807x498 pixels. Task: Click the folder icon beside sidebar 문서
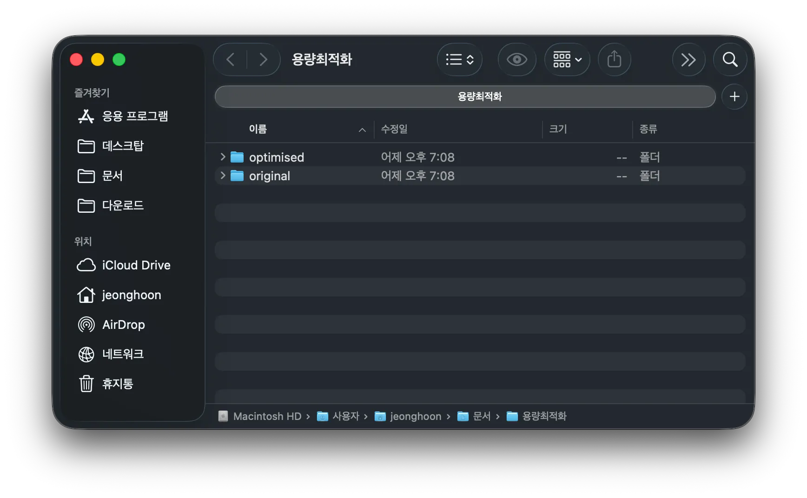pos(86,176)
